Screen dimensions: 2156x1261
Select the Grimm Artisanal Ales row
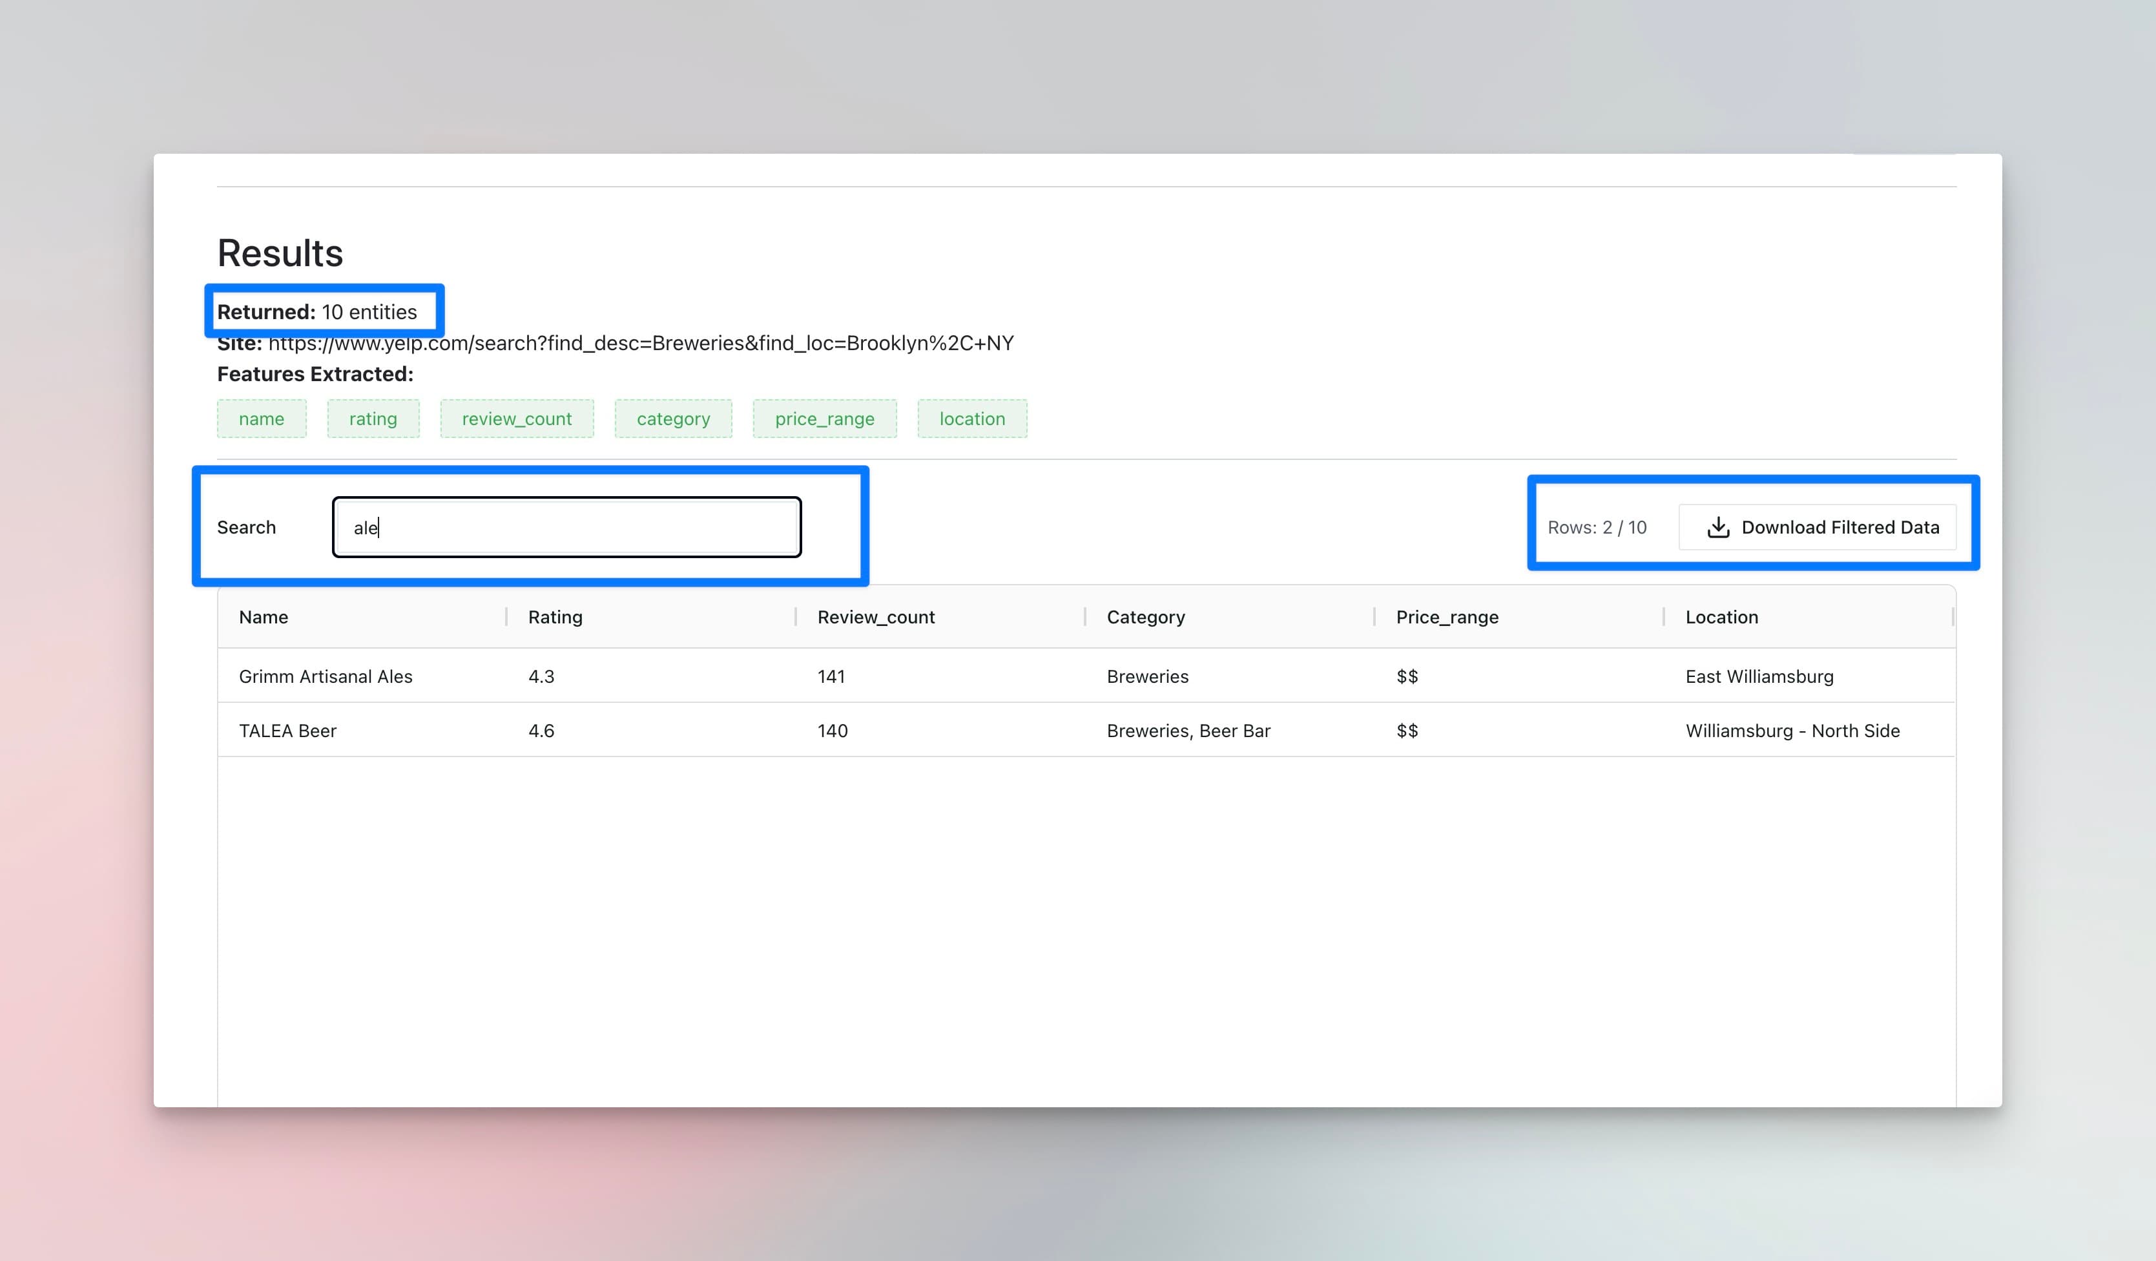pyautogui.click(x=325, y=676)
